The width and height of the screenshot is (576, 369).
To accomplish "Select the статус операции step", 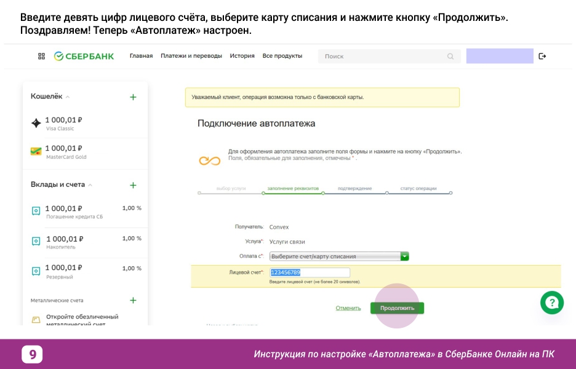I will pyautogui.click(x=418, y=188).
